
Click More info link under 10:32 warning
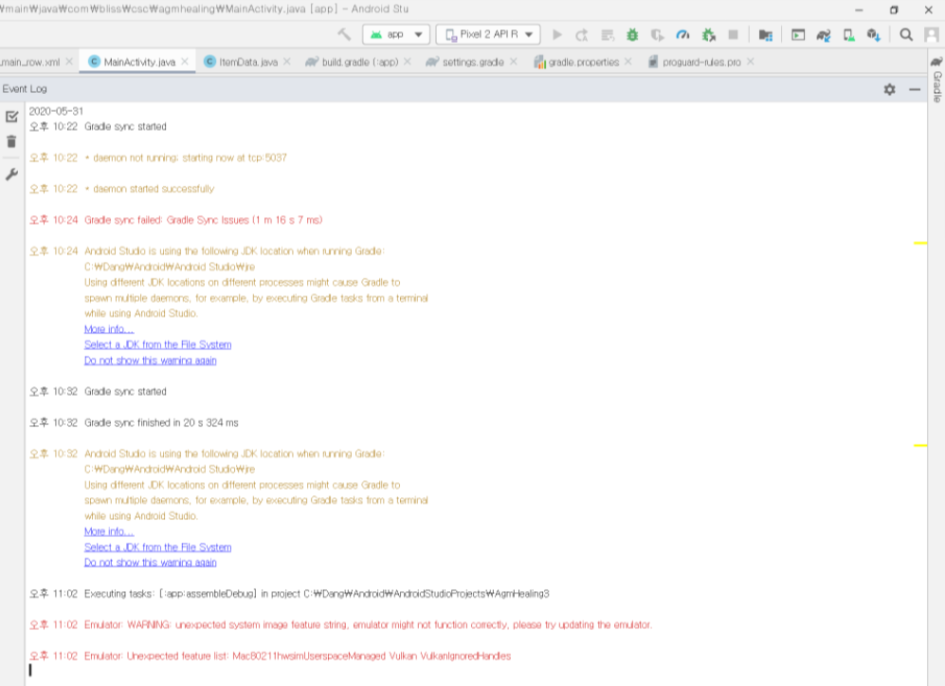(109, 531)
